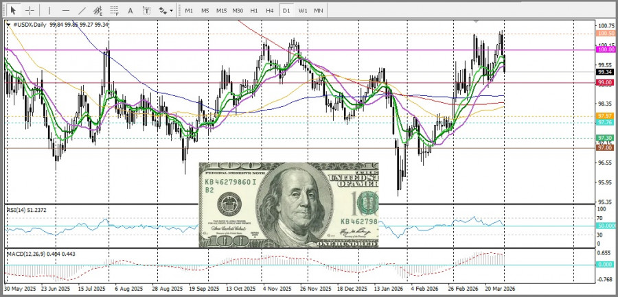Click the 20 Mar 2026 date label

(500, 288)
